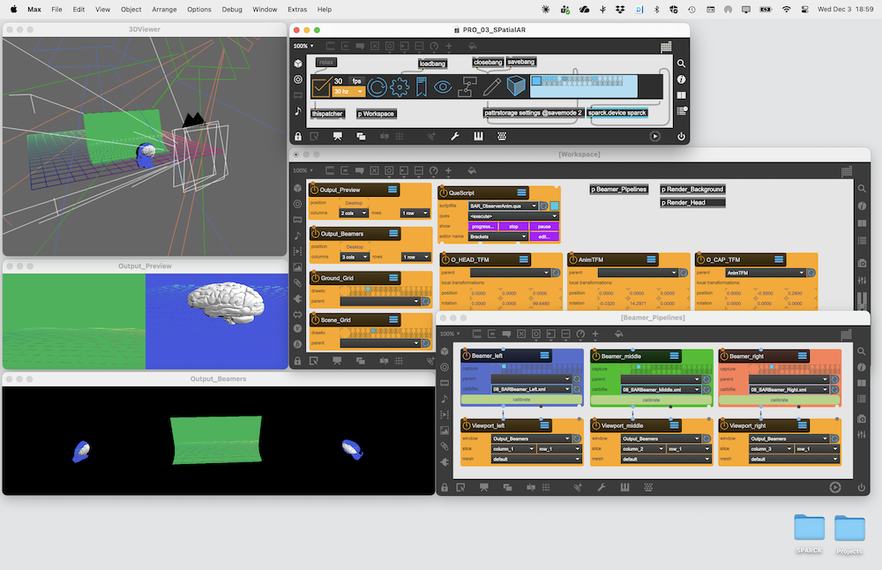Open the Extras menu in menu bar
The height and width of the screenshot is (570, 882).
point(299,9)
